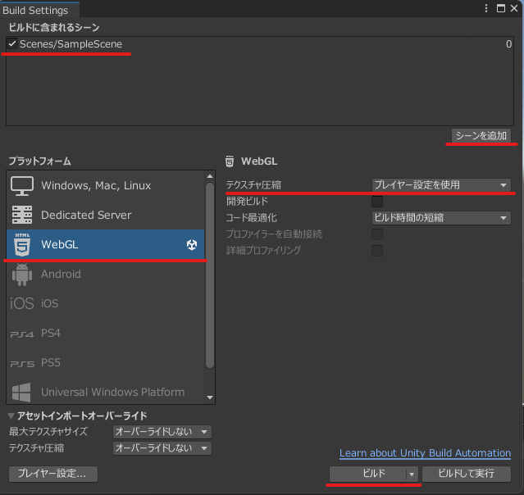Toggle the 詳細プロファイリング checkbox

coord(377,251)
